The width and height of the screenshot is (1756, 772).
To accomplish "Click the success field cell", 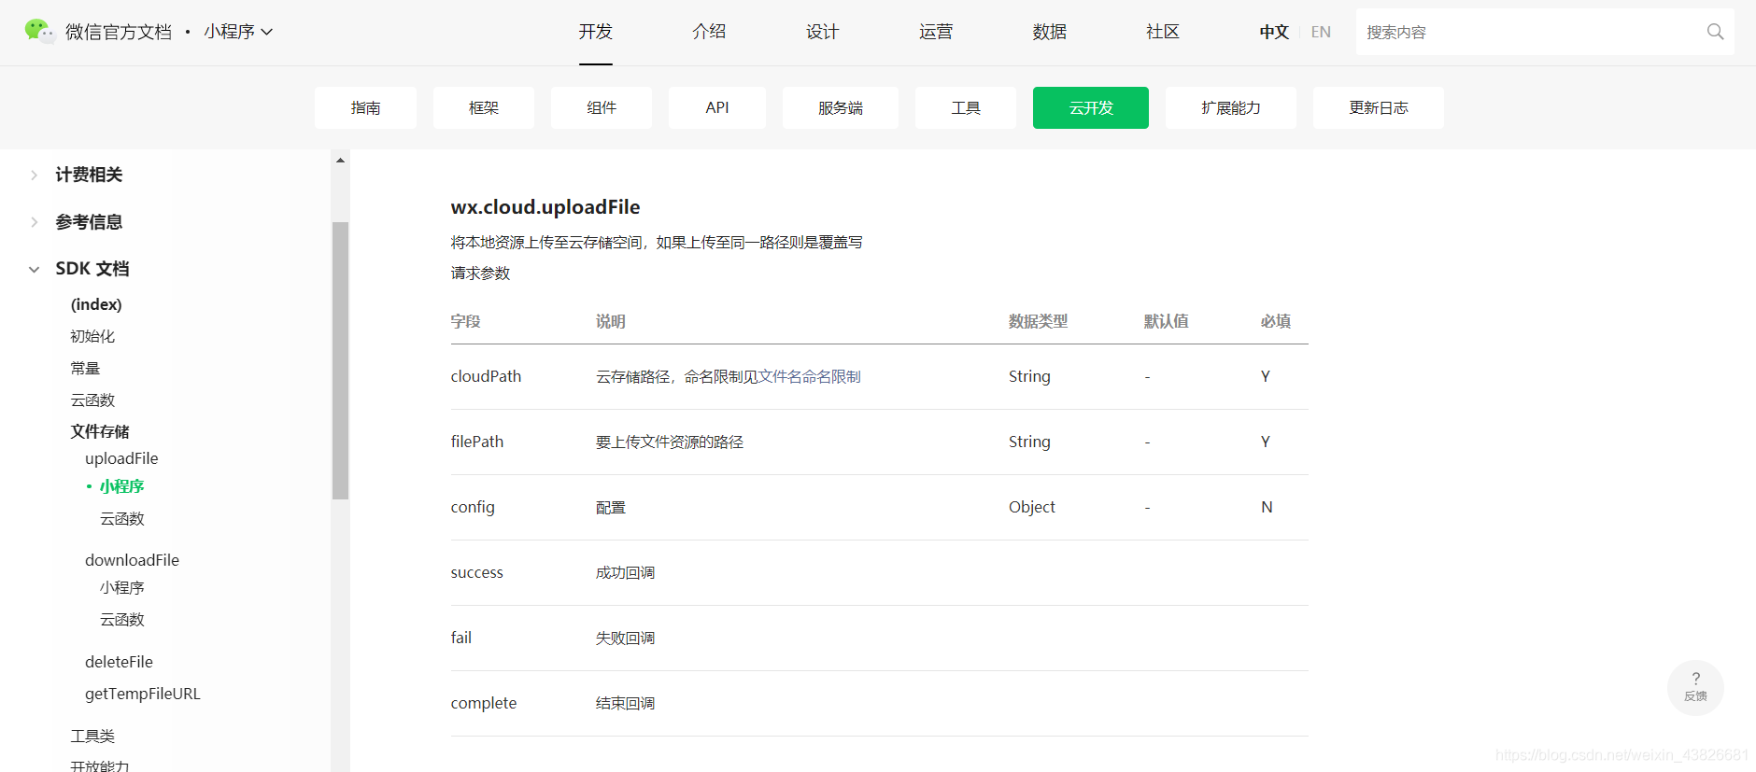I will (476, 572).
